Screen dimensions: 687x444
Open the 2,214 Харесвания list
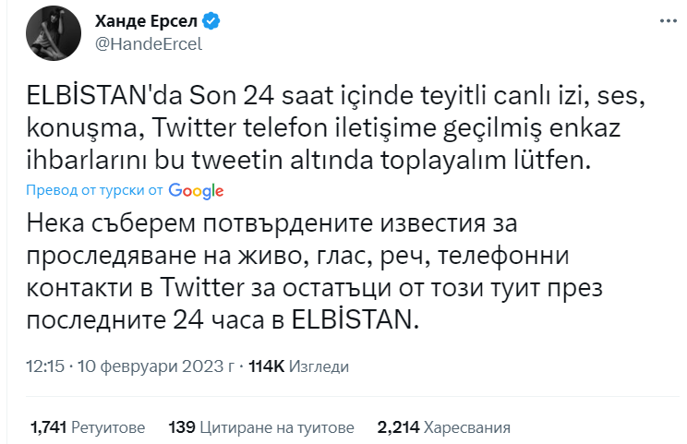coord(444,427)
